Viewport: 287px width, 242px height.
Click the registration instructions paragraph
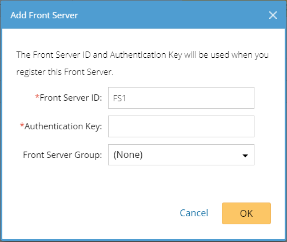142,64
